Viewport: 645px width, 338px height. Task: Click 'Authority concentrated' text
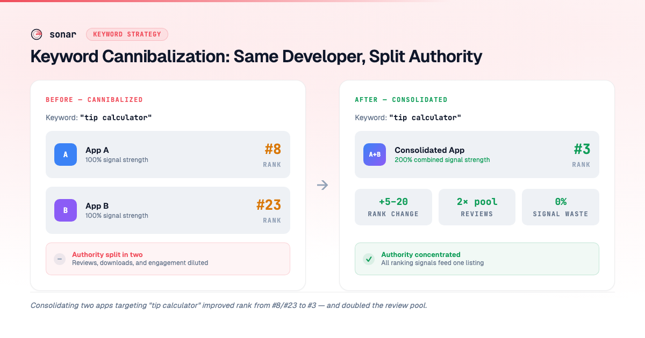click(x=421, y=255)
